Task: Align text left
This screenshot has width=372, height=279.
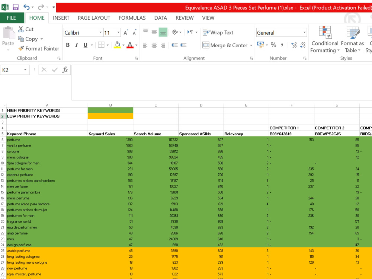Action: tap(145, 45)
